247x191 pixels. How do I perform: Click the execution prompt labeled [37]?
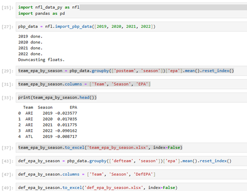[8, 148]
